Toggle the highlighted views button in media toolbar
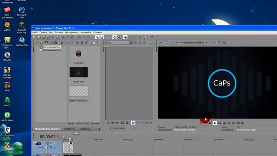This screenshot has height=156, width=277. pos(93,42)
